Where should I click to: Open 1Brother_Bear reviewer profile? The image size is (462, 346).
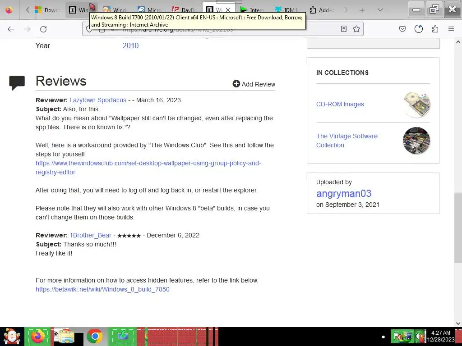tap(90, 235)
